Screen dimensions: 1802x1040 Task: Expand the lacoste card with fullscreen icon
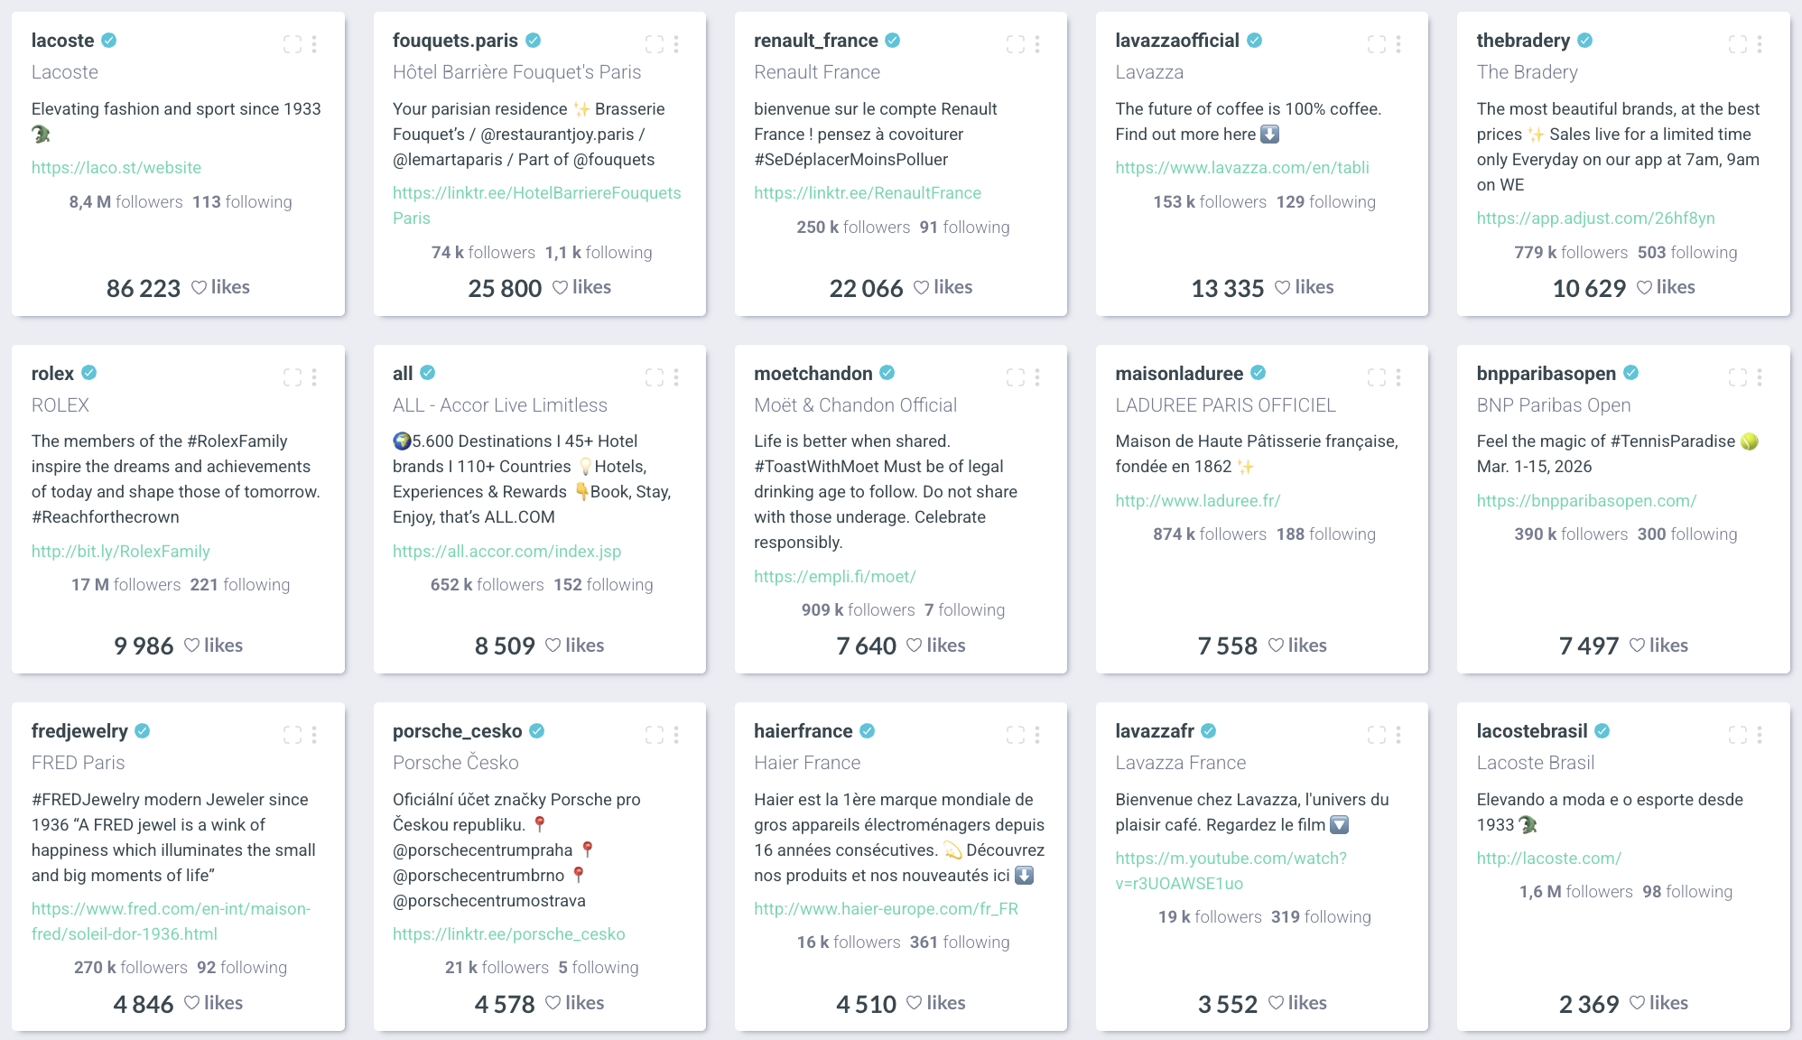[x=293, y=43]
